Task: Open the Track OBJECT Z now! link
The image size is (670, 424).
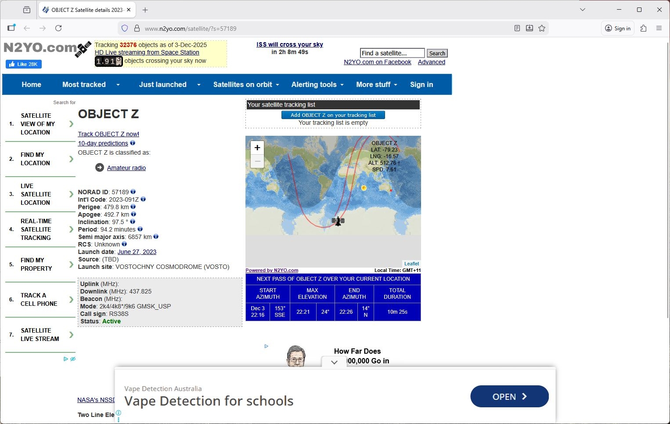Action: pyautogui.click(x=108, y=134)
